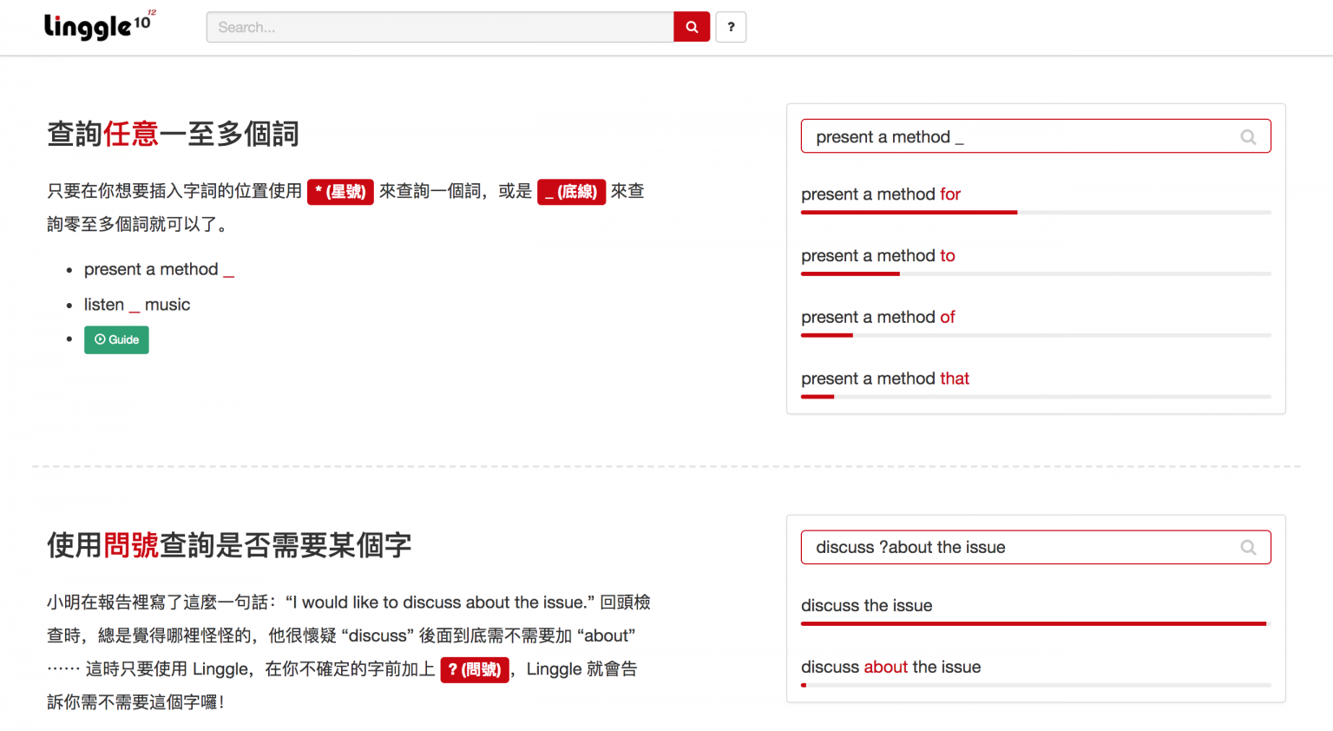Click the magnifier in the 'discuss ?about the issue' box
Screen dimensions: 1333x731
pyautogui.click(x=1248, y=547)
